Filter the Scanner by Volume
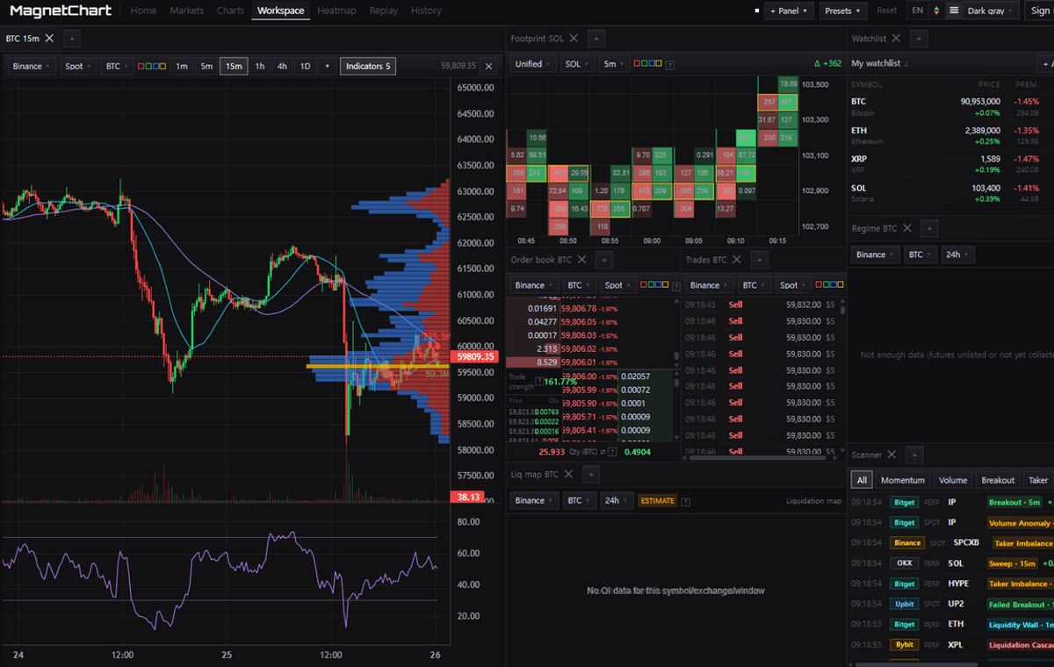Screen dimensions: 1054x667 point(953,480)
